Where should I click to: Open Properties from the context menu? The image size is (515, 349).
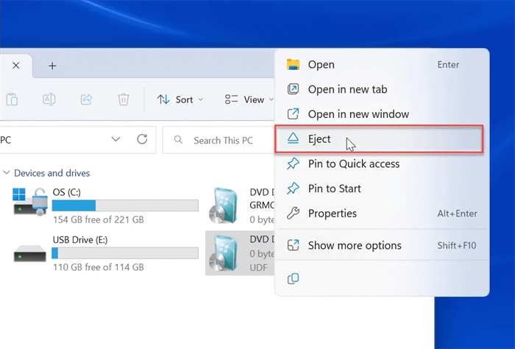click(382, 214)
